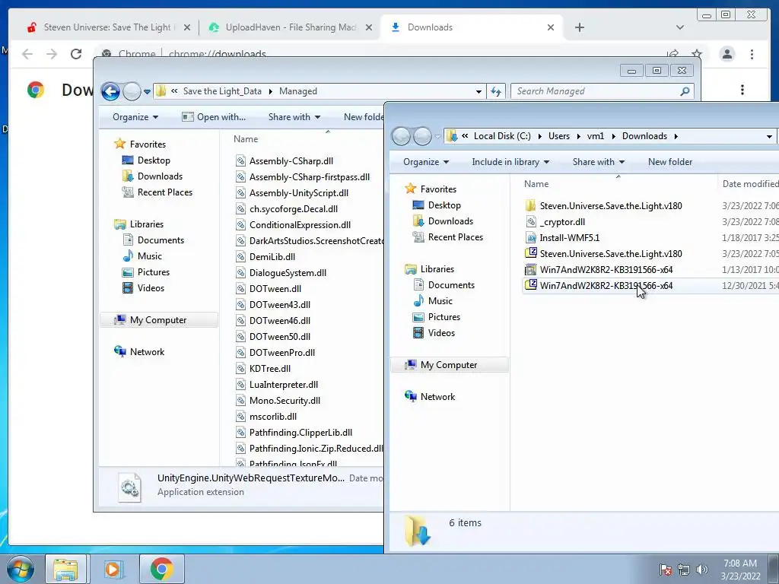Open Music library in Managed window sidebar

142,256
